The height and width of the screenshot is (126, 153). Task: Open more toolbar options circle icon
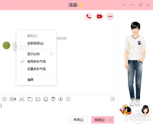pos(68,99)
